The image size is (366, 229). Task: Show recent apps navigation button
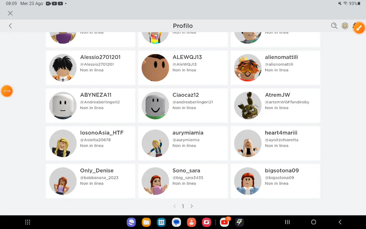tap(288, 222)
